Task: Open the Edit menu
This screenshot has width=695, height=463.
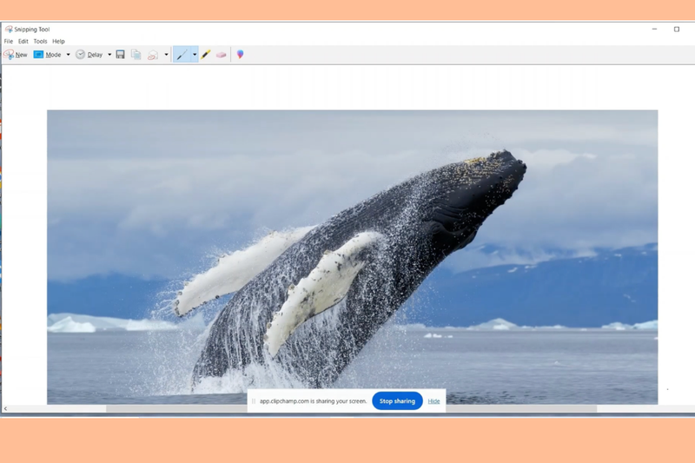Action: coord(23,41)
